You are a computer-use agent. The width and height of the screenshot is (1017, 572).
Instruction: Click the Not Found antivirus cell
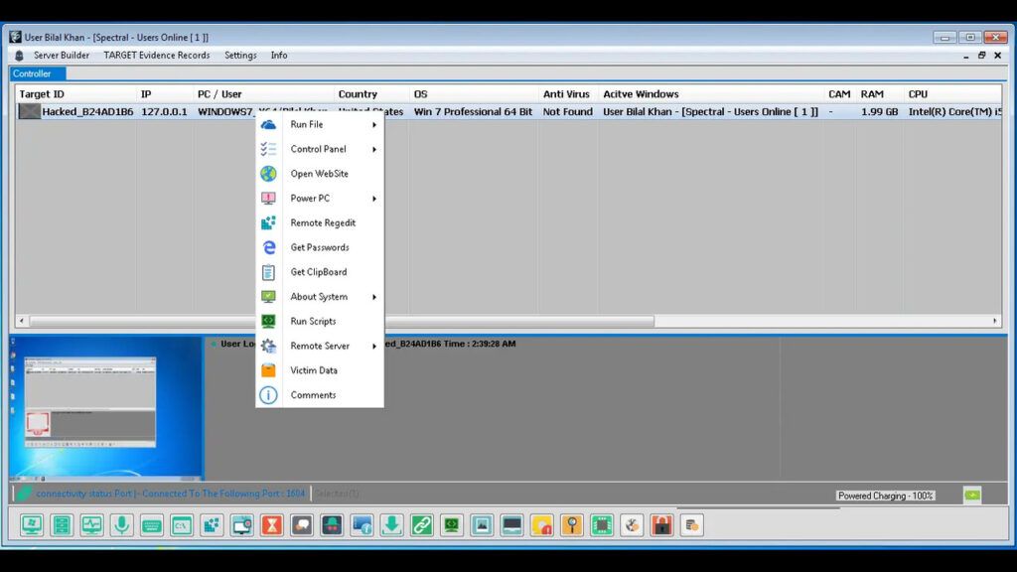click(567, 111)
